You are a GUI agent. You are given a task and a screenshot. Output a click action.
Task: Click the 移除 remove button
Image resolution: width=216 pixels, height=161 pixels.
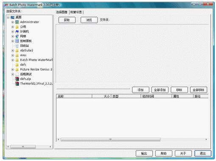(179, 90)
